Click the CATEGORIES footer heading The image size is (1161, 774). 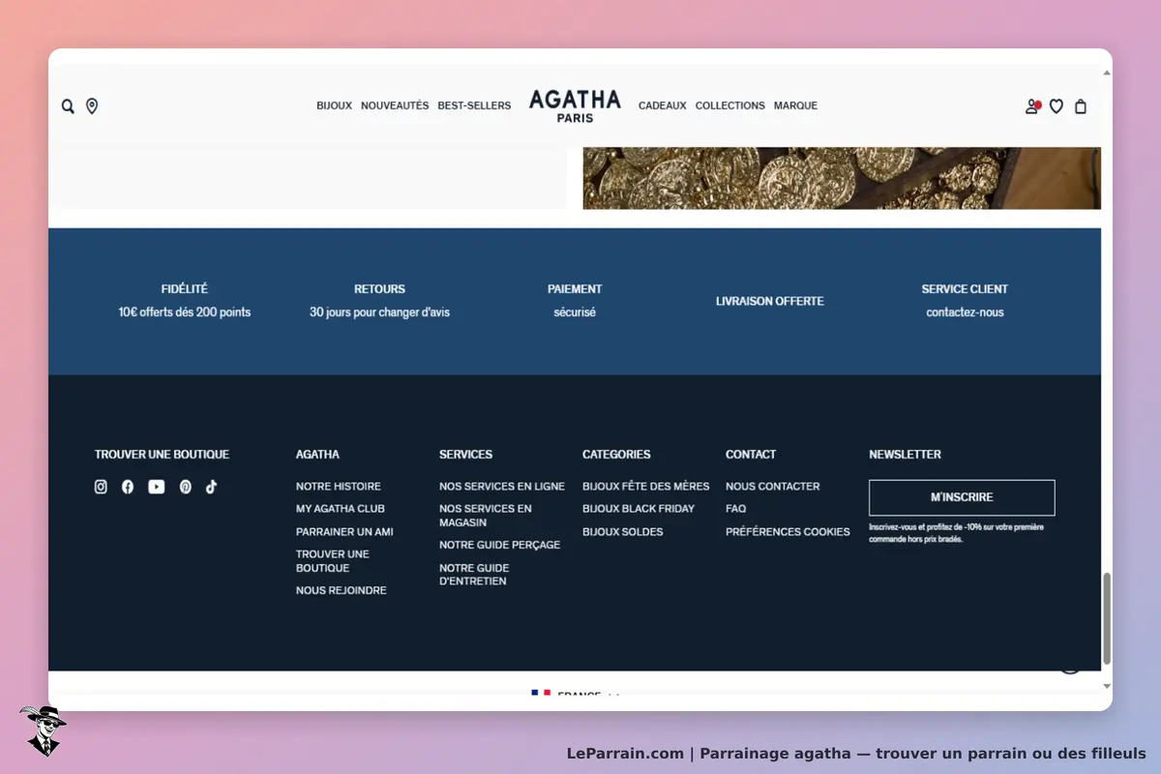[x=616, y=455]
